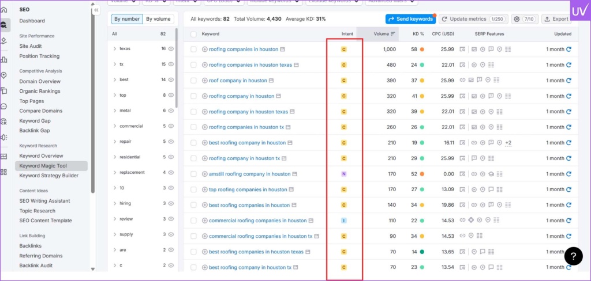
Task: Check the box for roofing companies in houston texas
Action: pos(194,65)
